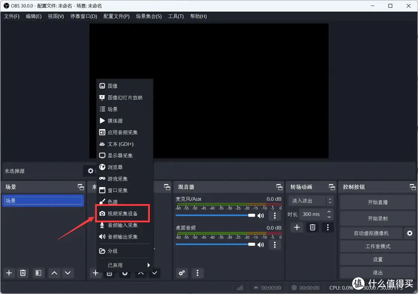Mute 桌面音频 speaker icon
This screenshot has height=294, width=418.
click(261, 245)
